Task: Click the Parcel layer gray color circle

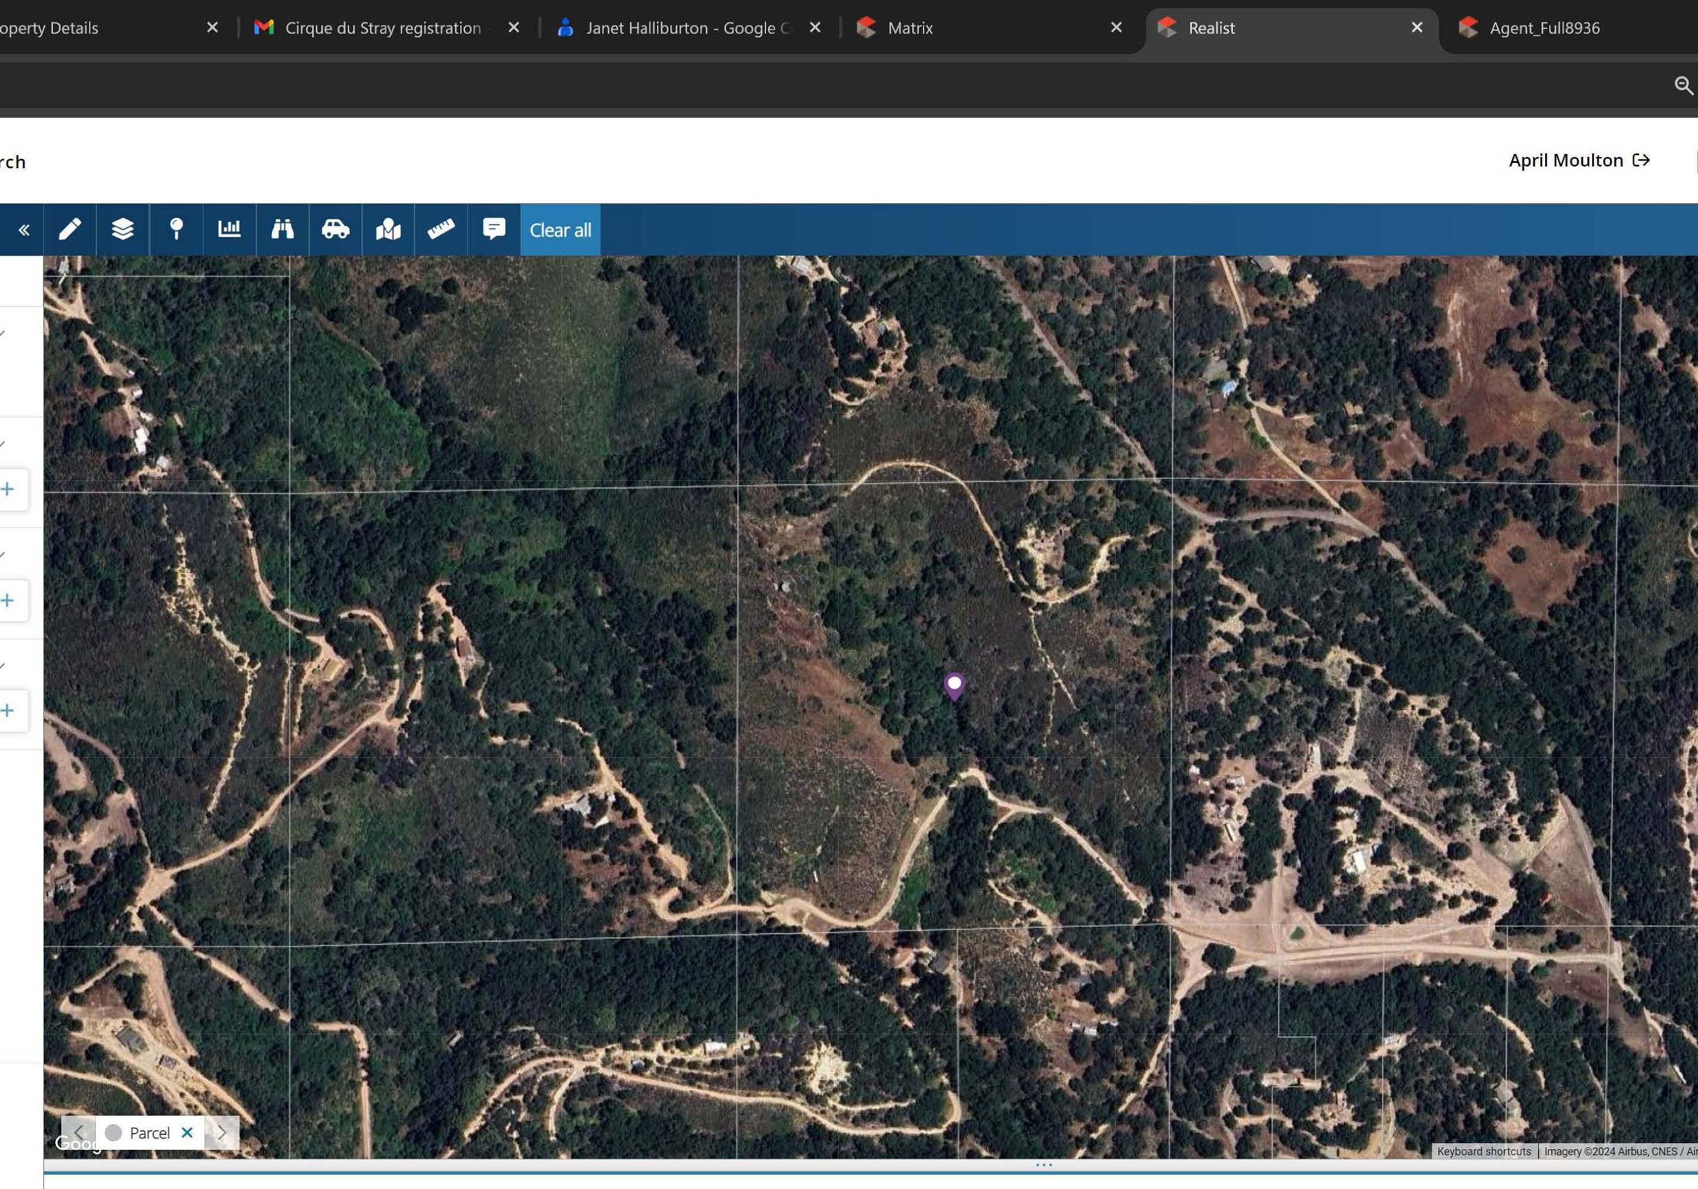Action: [x=113, y=1133]
